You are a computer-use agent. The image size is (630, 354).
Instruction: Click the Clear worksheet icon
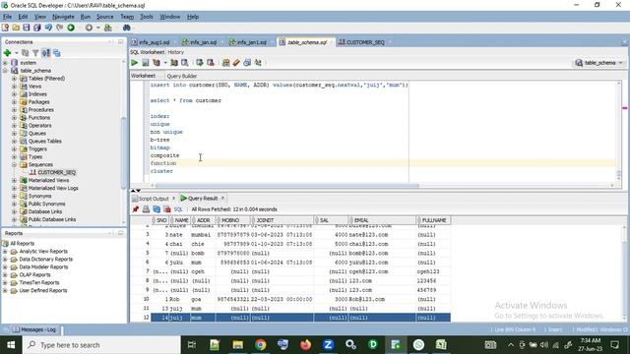coord(247,63)
